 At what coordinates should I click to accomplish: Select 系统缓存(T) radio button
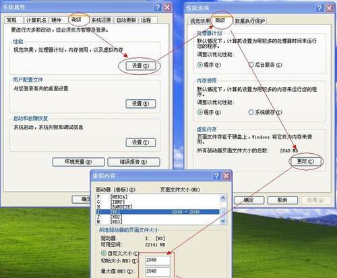tap(266, 112)
